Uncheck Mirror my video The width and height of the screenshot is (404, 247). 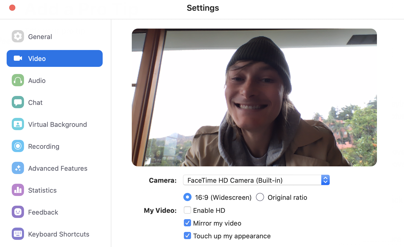click(187, 223)
